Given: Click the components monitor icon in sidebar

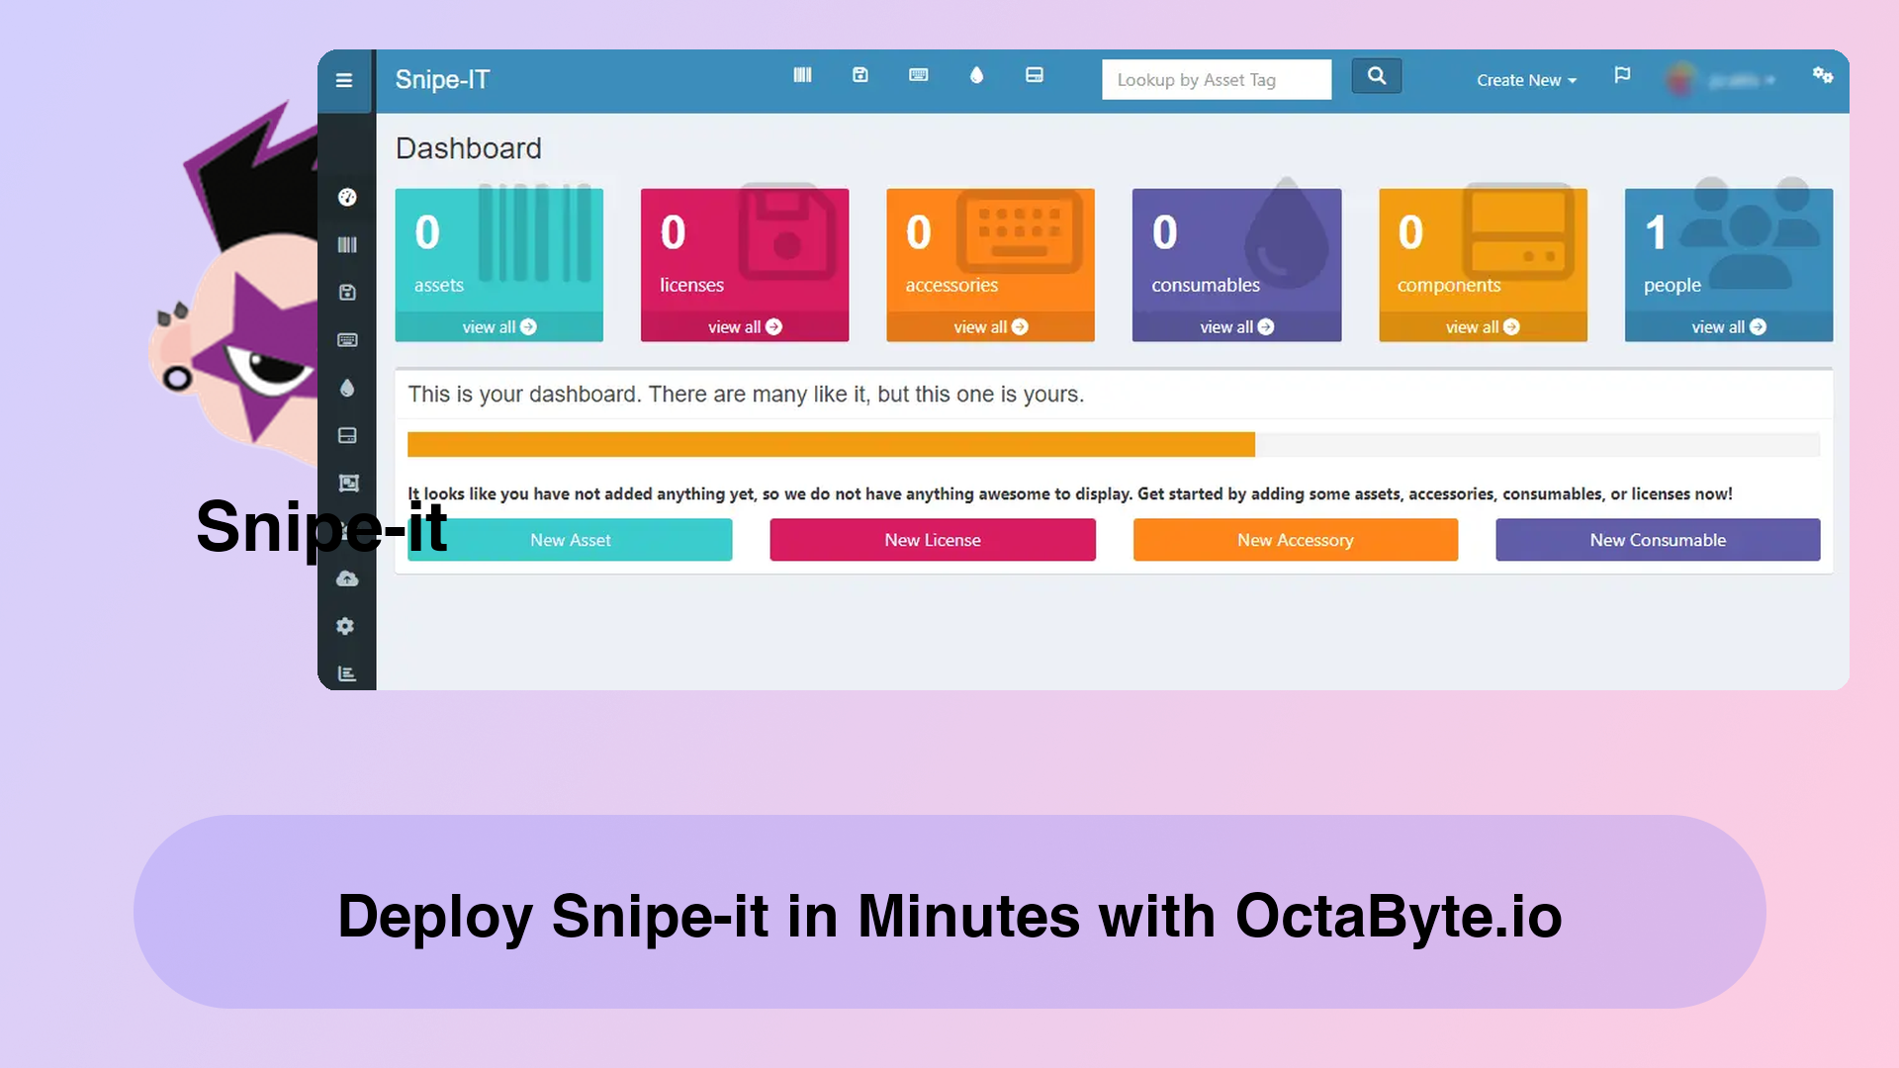Looking at the screenshot, I should [345, 434].
